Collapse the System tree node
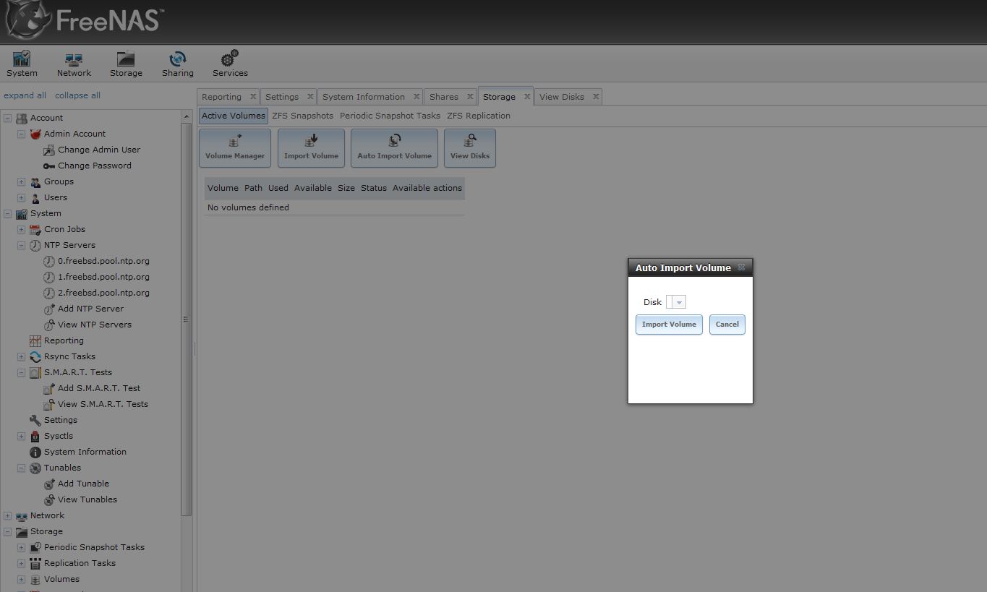Image resolution: width=987 pixels, height=592 pixels. (x=7, y=213)
